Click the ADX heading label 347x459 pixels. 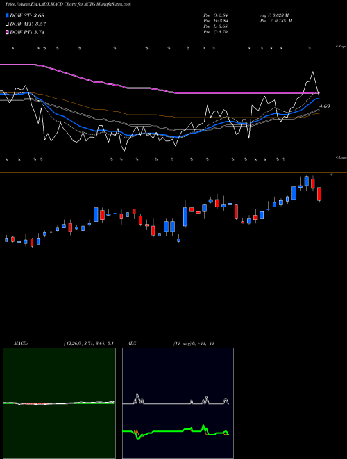pos(132,344)
